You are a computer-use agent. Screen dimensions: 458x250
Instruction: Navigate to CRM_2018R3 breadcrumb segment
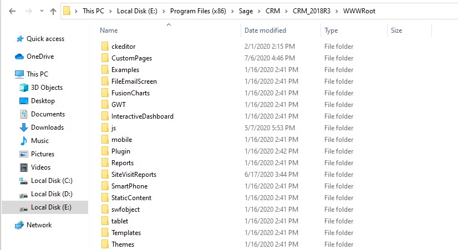[312, 11]
